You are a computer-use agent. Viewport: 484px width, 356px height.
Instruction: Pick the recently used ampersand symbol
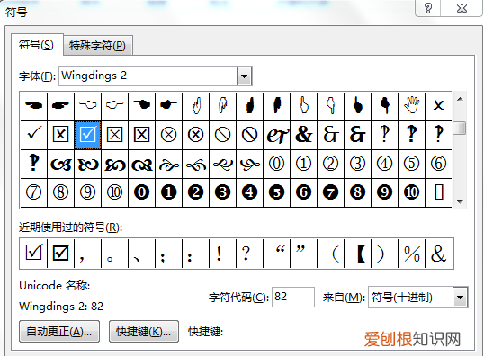tap(439, 254)
